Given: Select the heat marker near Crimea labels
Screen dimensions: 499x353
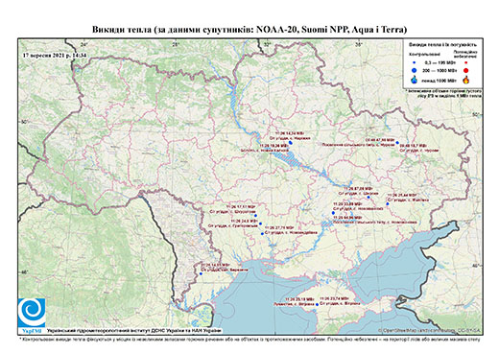Looking at the screenshot, I should click(x=317, y=305).
